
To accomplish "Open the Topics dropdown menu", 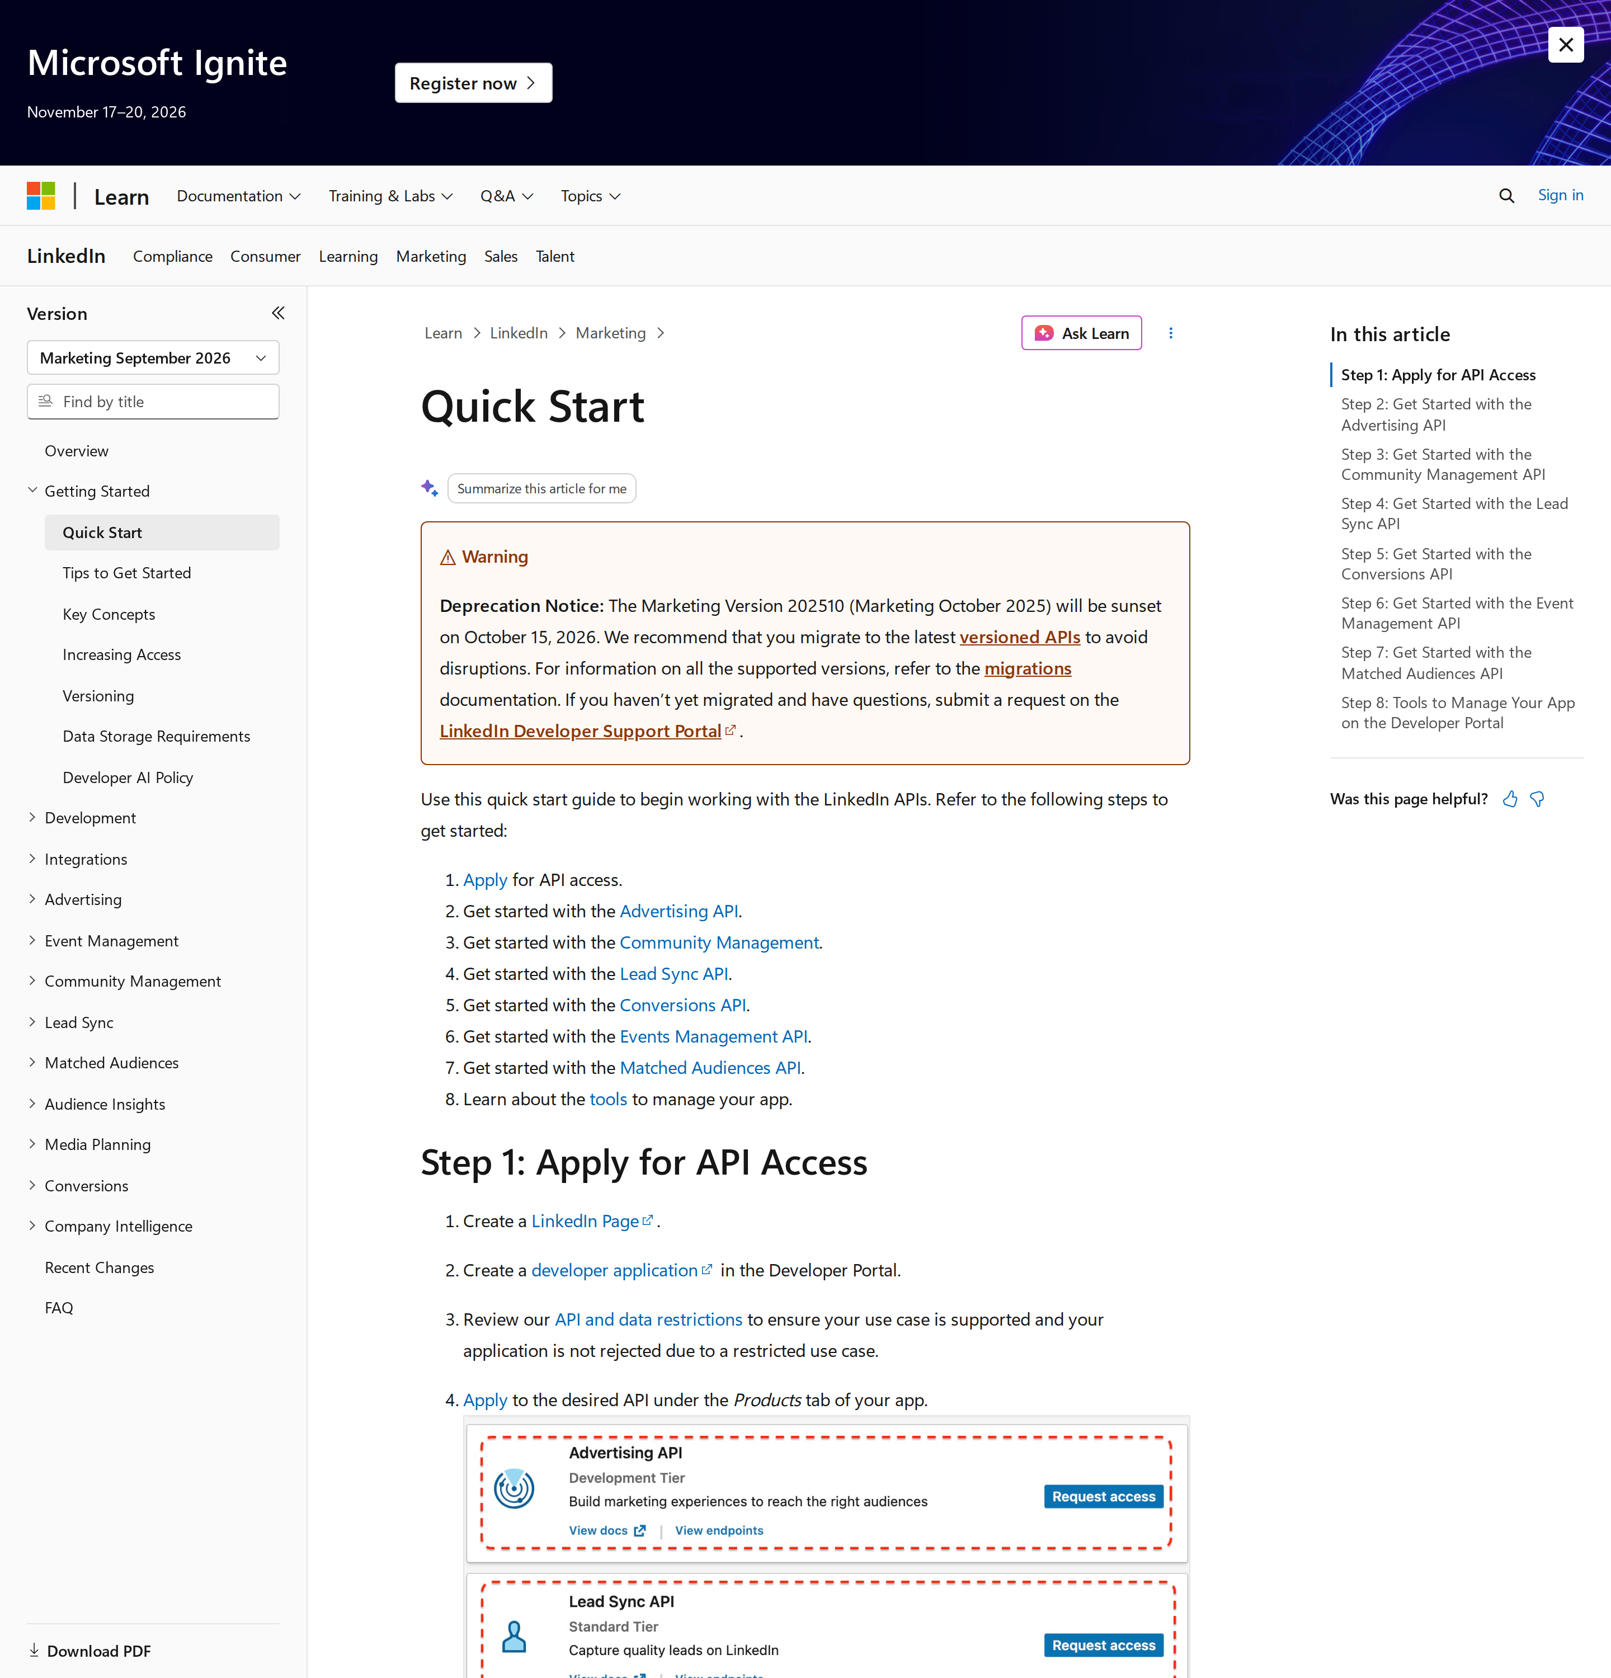I will (x=591, y=196).
